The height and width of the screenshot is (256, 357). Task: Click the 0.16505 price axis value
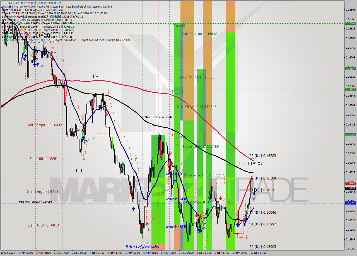tap(350, 105)
